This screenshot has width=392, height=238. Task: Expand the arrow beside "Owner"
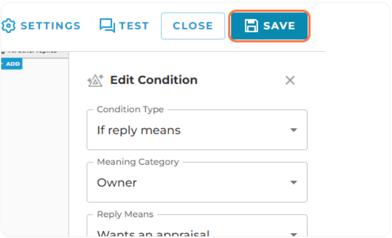pos(294,182)
